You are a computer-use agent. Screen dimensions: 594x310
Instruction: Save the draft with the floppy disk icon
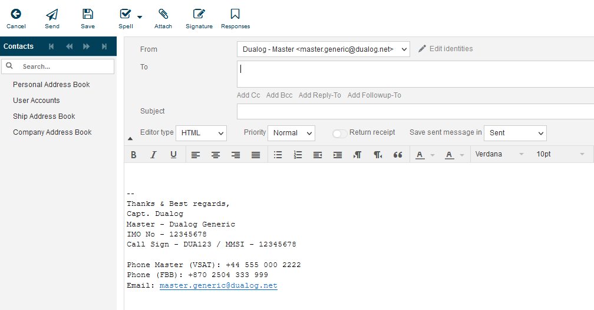click(x=87, y=19)
